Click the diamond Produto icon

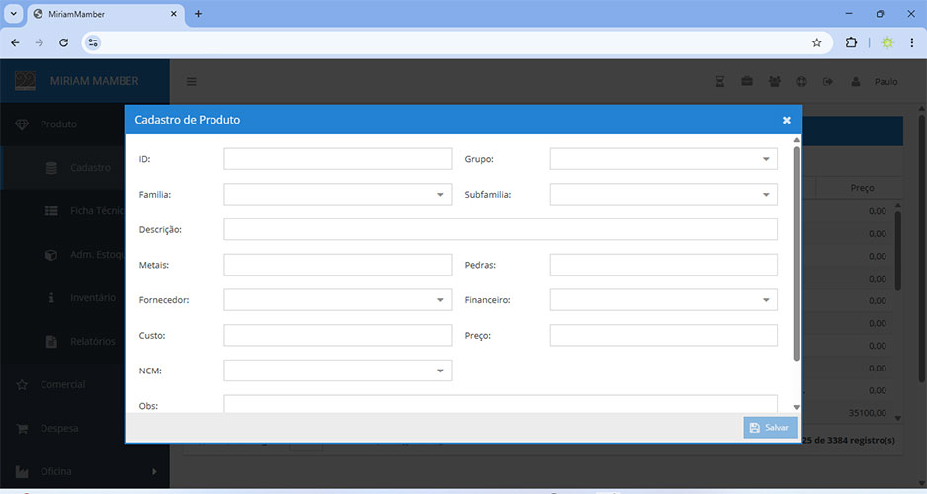pyautogui.click(x=22, y=124)
